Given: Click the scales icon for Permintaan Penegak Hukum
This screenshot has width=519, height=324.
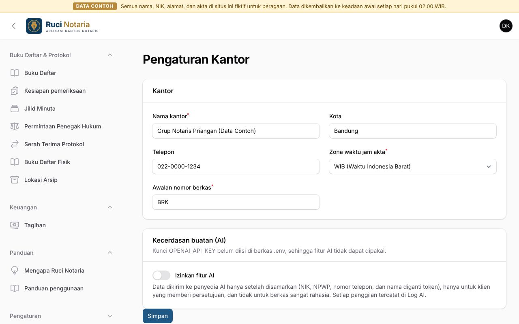Looking at the screenshot, I should click(x=15, y=126).
